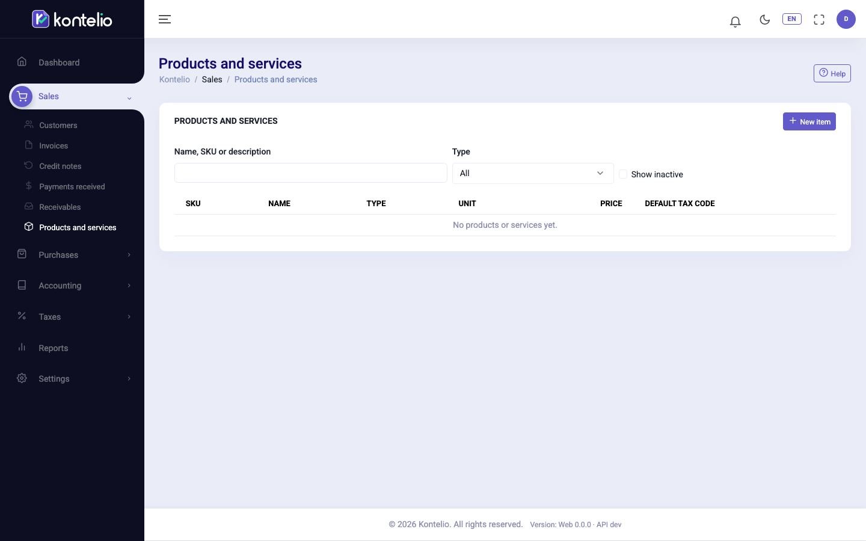The height and width of the screenshot is (541, 866).
Task: Focus the Name, SKU or description field
Action: [310, 173]
